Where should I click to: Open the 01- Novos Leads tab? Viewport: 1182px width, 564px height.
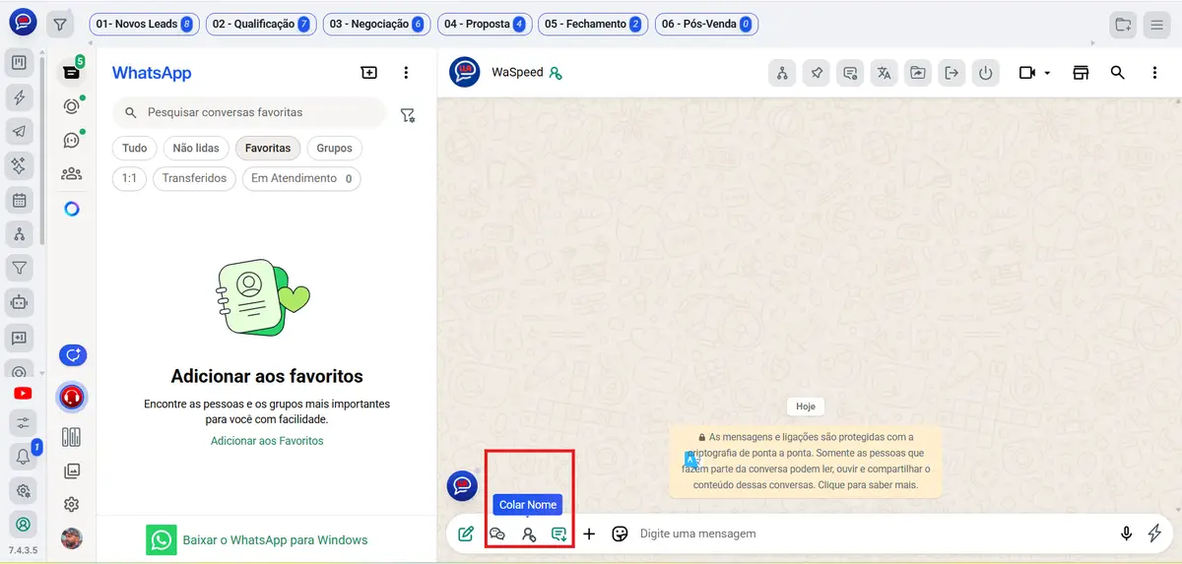pos(144,24)
